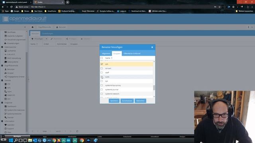The height and width of the screenshot is (143, 255).
Task: Open SSH terminal icon in sidebar
Action: coord(6,99)
